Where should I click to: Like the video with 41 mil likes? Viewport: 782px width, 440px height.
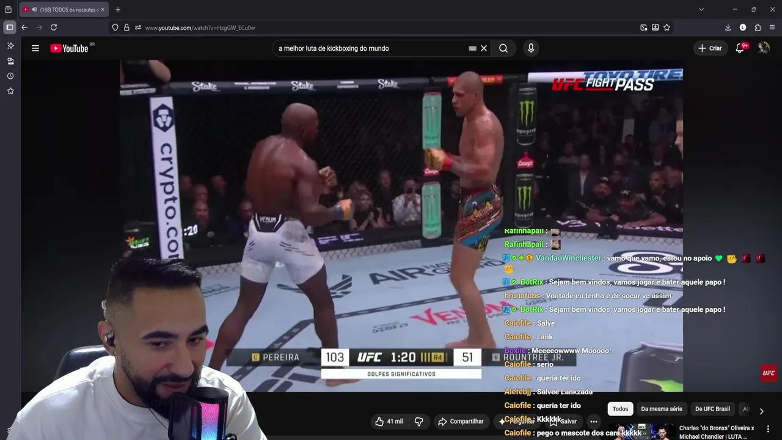point(389,421)
